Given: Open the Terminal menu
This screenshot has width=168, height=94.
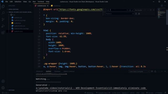Looking at the screenshot, I should 41,2.
